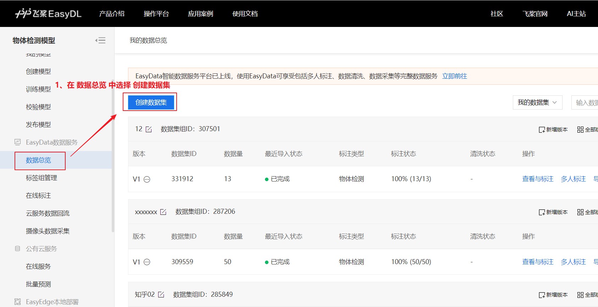
Task: Click the 创建数据集 button
Action: pos(151,102)
